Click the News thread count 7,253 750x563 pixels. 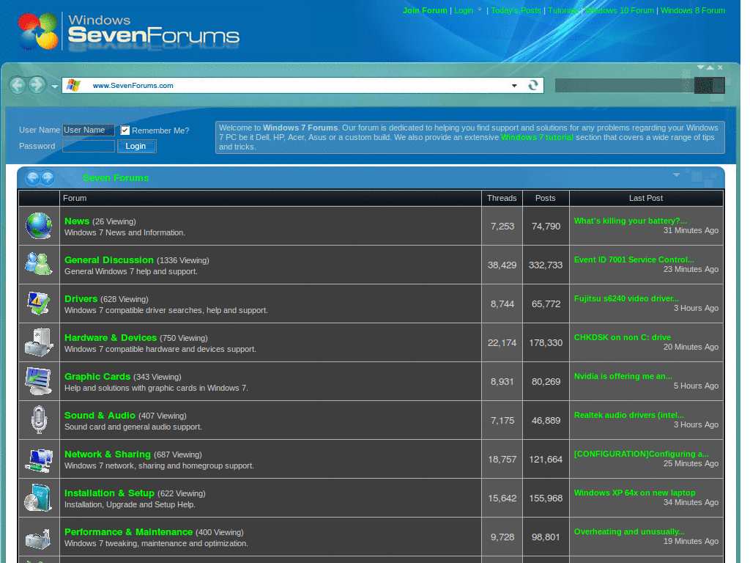pos(502,226)
